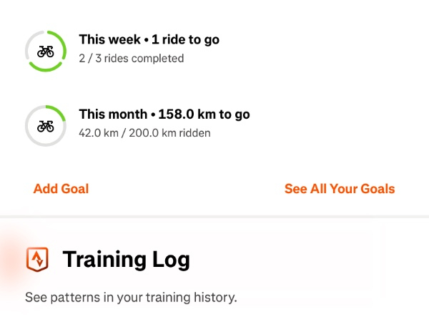Click the orange Training Log badge icon
This screenshot has height=322, width=429.
tap(37, 259)
